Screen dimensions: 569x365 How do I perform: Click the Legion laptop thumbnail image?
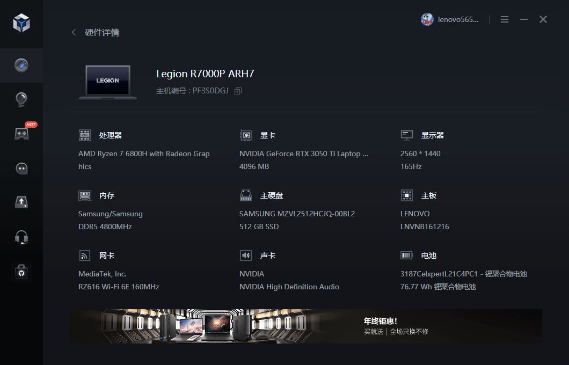coord(108,82)
